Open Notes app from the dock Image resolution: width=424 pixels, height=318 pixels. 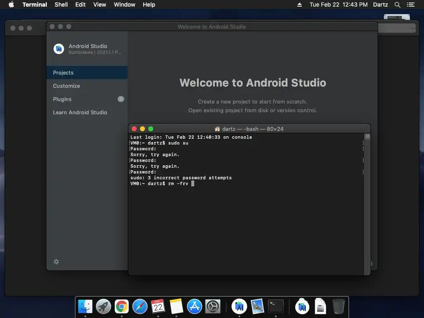point(176,306)
